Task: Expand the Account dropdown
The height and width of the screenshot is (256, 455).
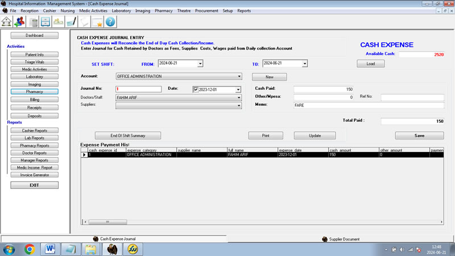Action: click(x=239, y=76)
